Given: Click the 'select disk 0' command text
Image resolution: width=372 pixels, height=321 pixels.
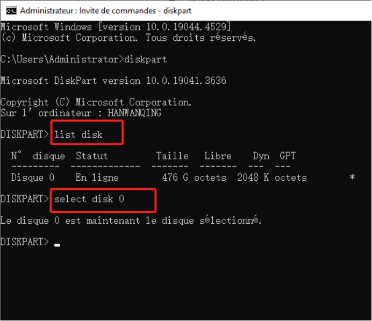Looking at the screenshot, I should pos(89,199).
